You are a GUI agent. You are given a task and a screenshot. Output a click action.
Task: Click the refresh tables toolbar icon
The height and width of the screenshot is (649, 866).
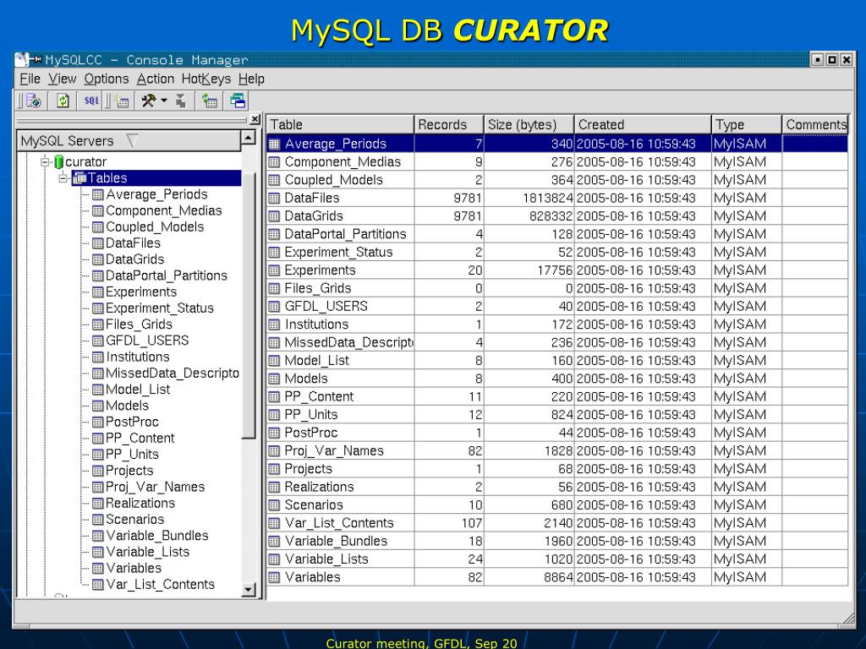pos(210,101)
